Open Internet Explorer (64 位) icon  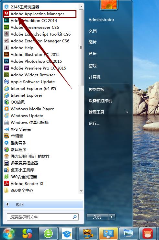pyautogui.click(x=6, y=88)
